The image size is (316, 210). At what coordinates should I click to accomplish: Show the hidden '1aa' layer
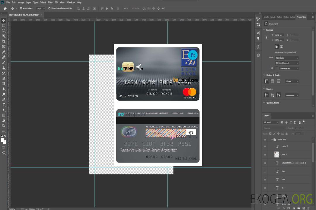click(x=265, y=171)
